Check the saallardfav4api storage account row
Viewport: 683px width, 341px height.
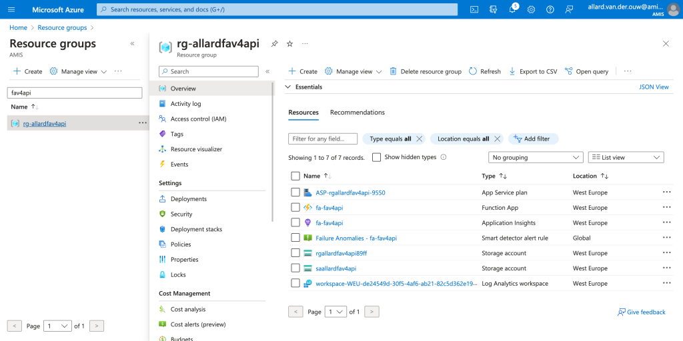click(295, 268)
